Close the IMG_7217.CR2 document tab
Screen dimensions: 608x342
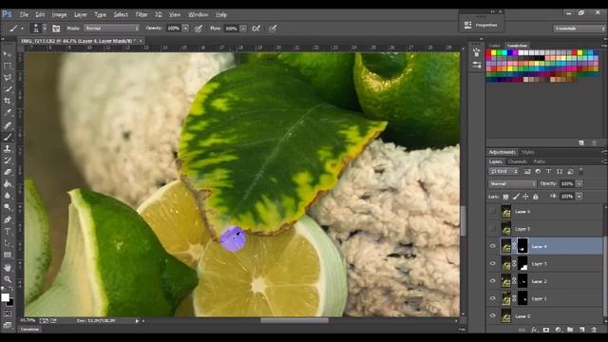point(141,40)
